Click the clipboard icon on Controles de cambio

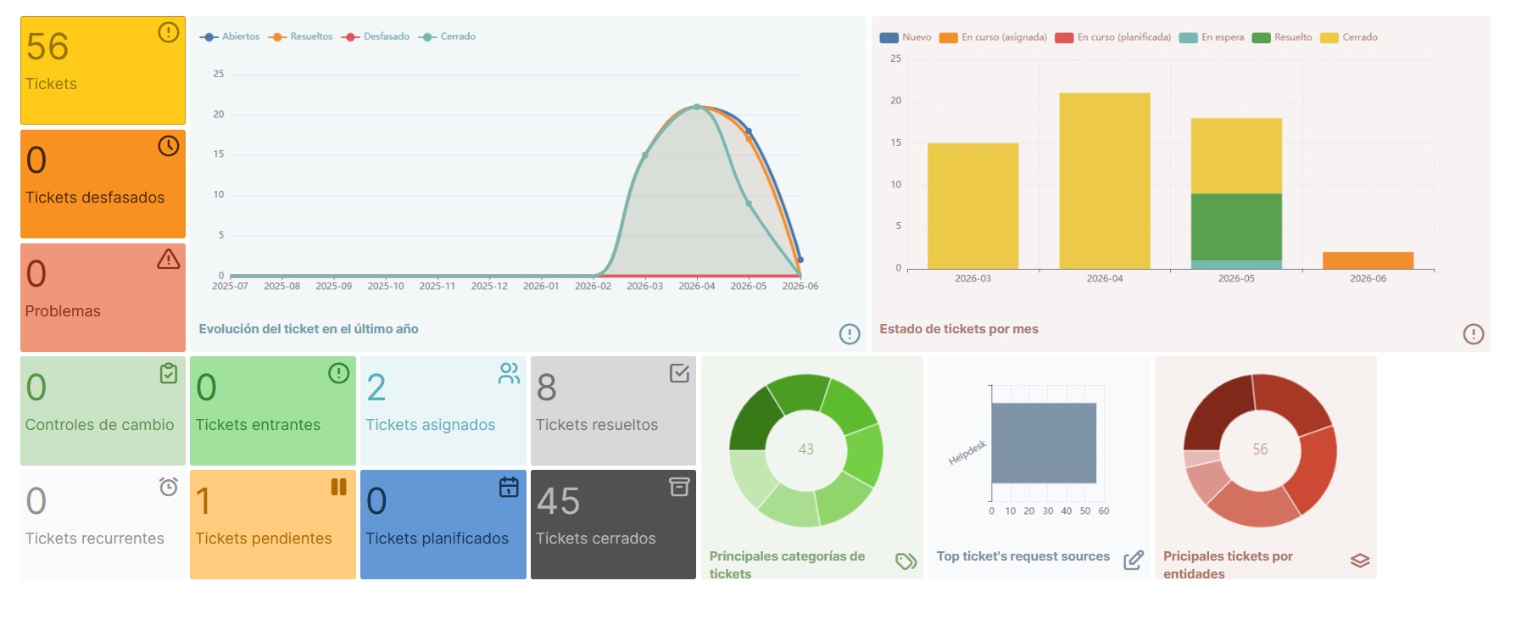pos(169,373)
